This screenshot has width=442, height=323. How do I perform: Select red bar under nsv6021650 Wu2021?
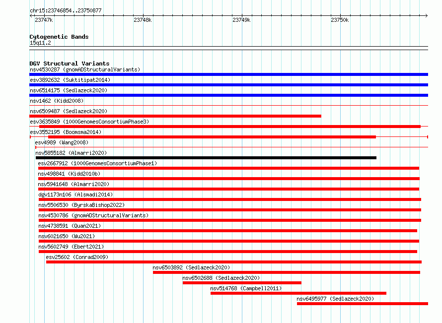point(229,241)
